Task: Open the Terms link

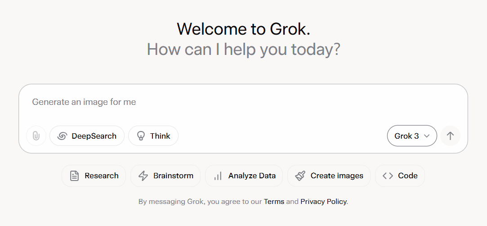Action: pos(274,201)
